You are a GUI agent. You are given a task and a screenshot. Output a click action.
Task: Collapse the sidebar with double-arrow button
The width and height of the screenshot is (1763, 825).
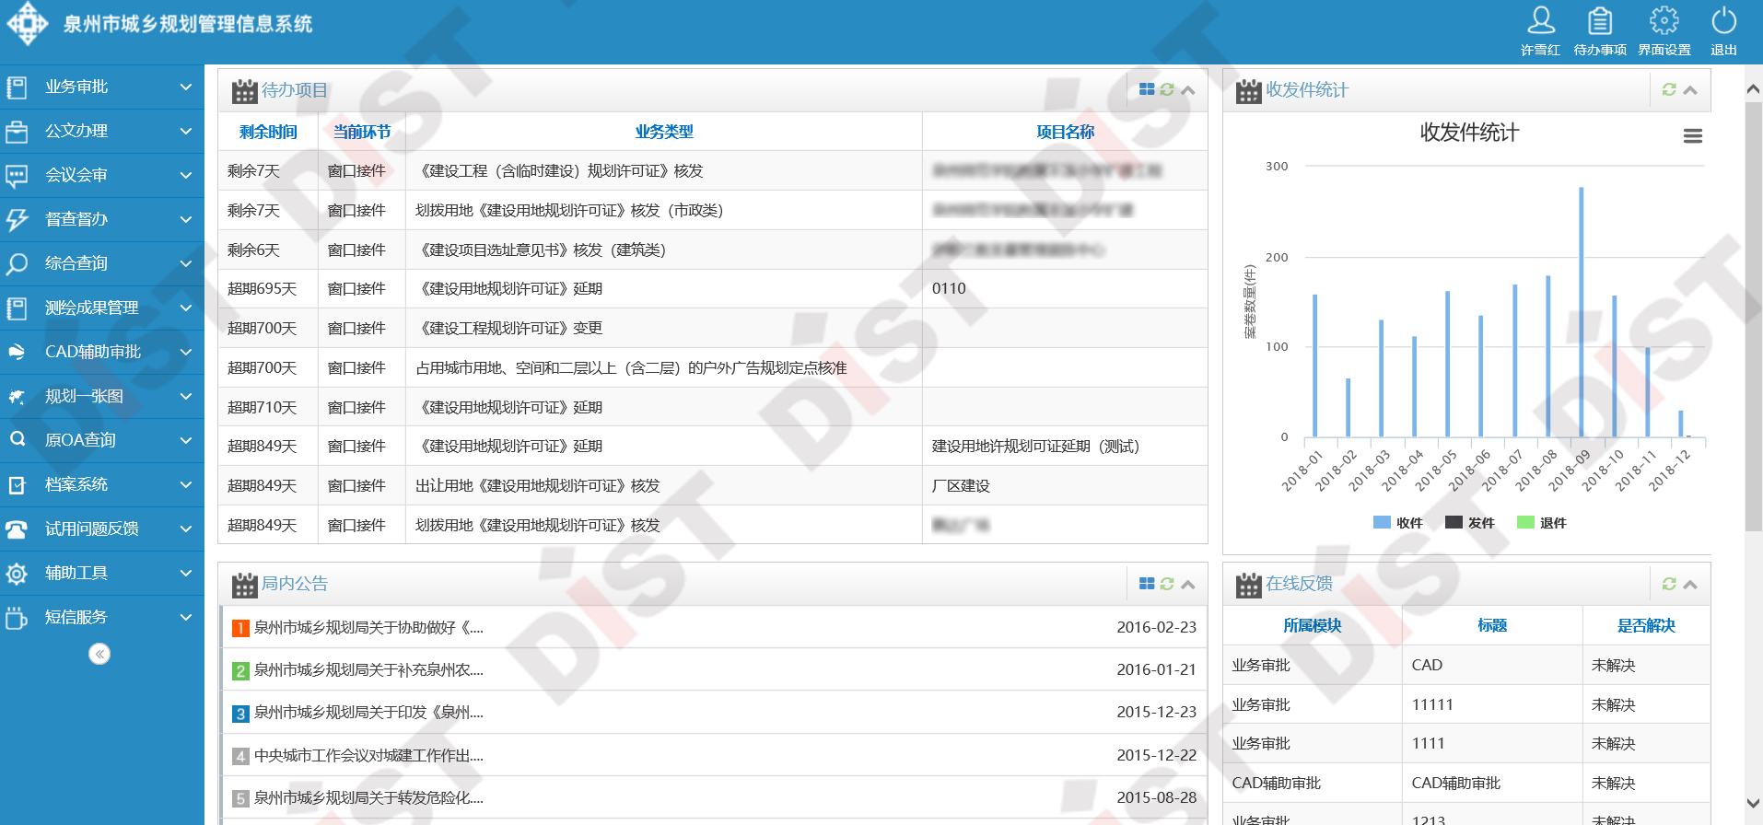[99, 654]
